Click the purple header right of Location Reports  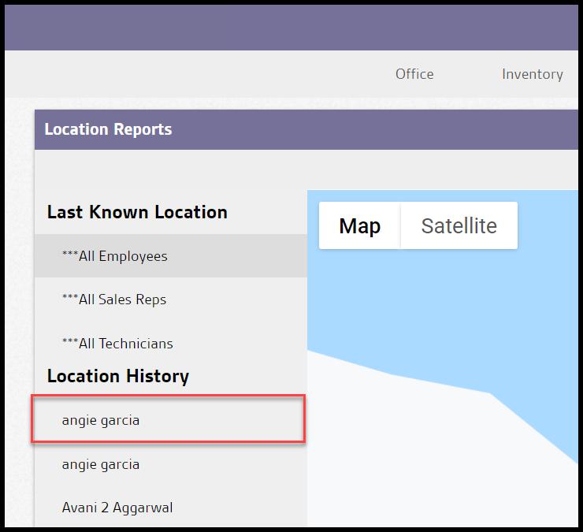pyautogui.click(x=378, y=129)
